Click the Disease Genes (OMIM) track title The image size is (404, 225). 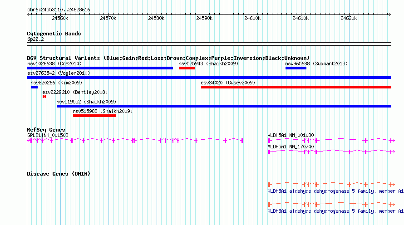click(59, 174)
